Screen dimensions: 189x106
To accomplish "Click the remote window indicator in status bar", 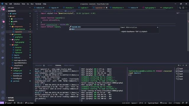I will [2, 103].
